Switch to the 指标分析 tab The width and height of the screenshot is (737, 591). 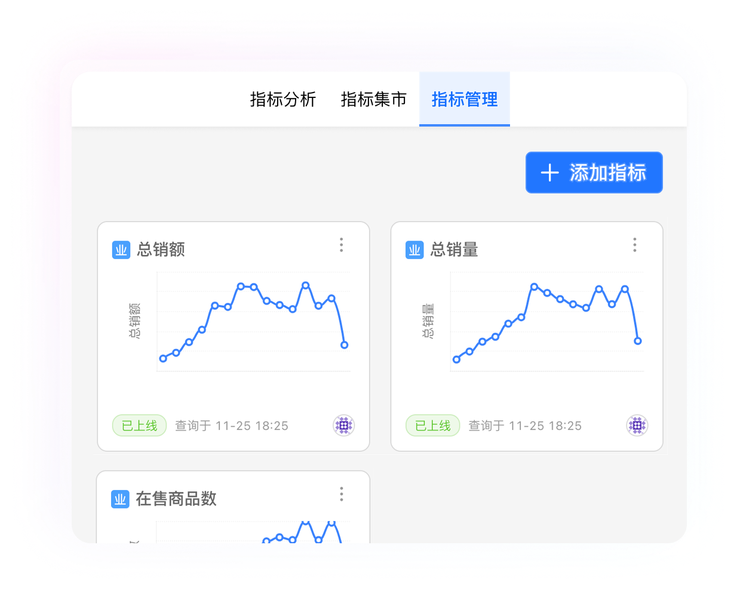(283, 100)
